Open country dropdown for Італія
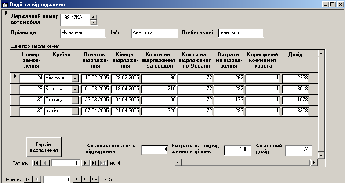This screenshot has height=183, width=345. [x=75, y=111]
